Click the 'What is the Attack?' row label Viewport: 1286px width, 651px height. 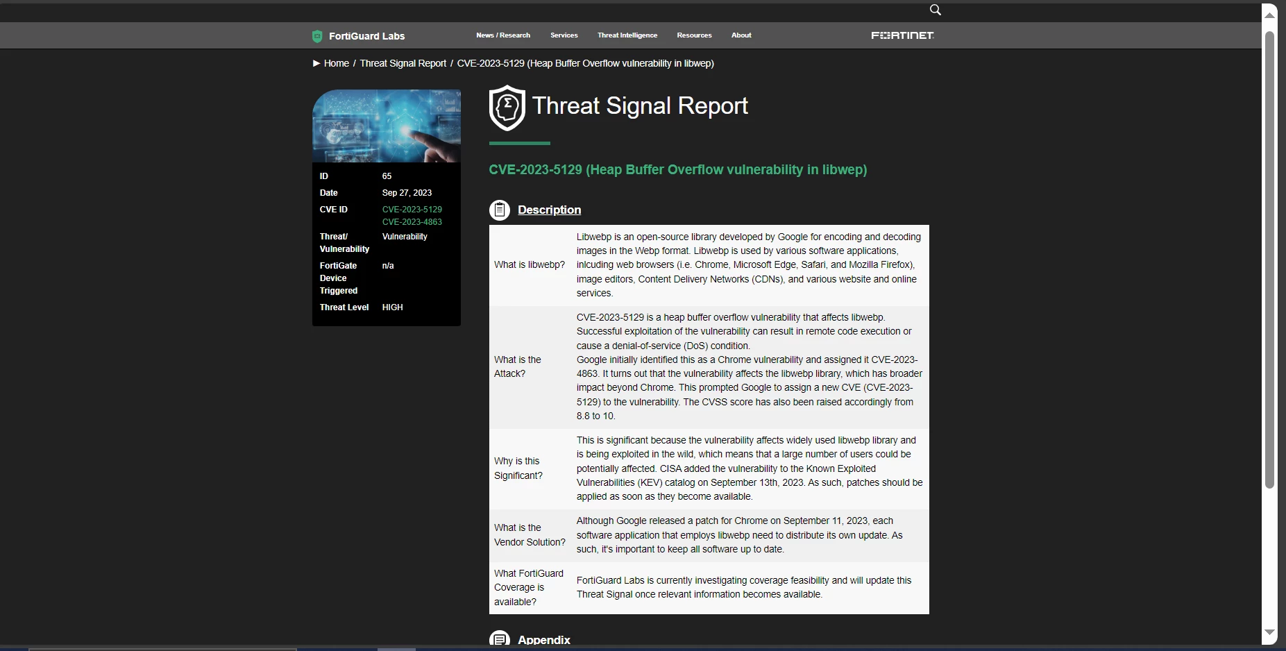(x=518, y=366)
